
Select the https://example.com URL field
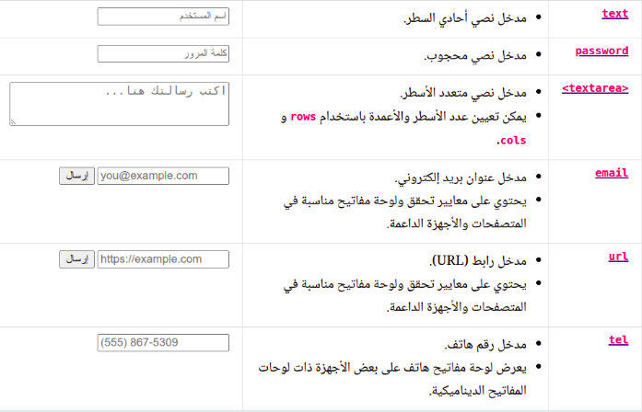[x=163, y=259]
